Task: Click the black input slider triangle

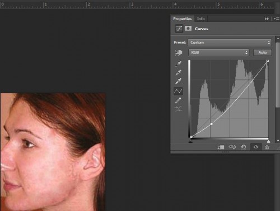Action: (190, 142)
